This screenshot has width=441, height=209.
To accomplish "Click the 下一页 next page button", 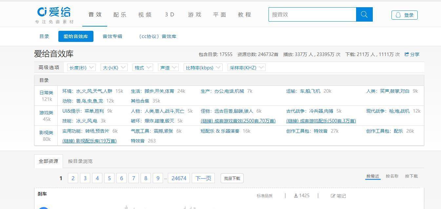I will pos(203,178).
